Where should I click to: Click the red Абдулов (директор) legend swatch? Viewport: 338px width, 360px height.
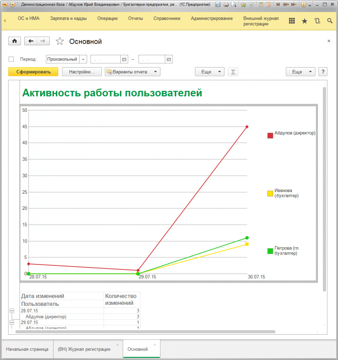(270, 135)
